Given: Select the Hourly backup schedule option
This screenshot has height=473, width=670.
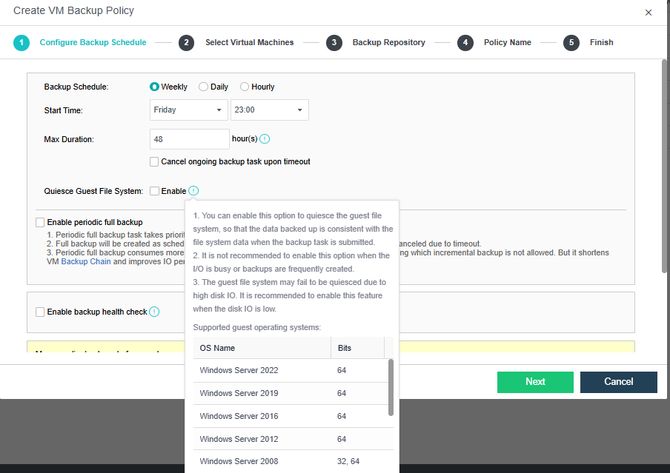Looking at the screenshot, I should [x=245, y=87].
